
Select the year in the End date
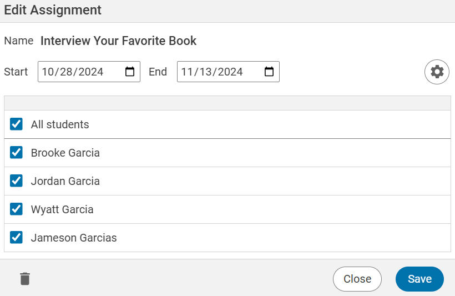[x=230, y=72]
